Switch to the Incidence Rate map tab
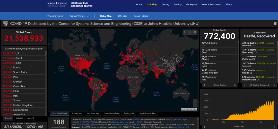Viewport: 278px width, 129px height. 93,113
